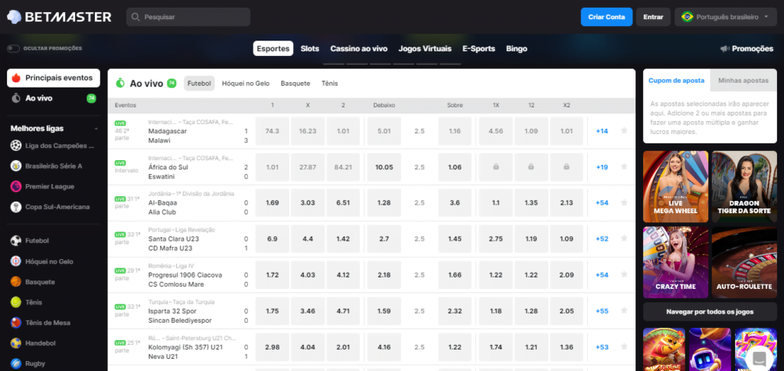Screen dimensions: 784x371
Task: Bet on Al-Baqaa win at 1.69
Action: (273, 203)
